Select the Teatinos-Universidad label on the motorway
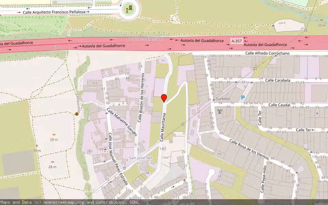This screenshot has height=205, width=328. [x=146, y=39]
